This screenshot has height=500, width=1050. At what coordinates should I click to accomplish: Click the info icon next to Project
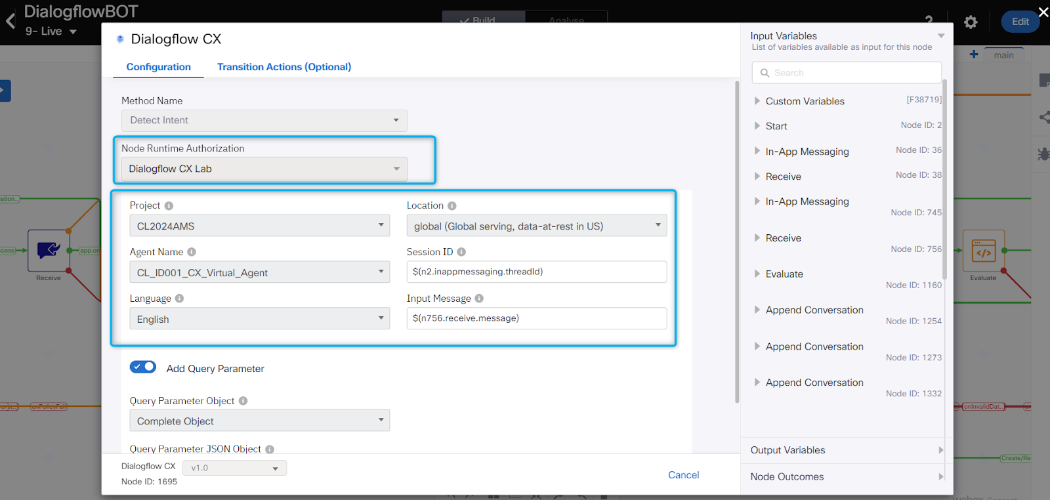point(169,206)
